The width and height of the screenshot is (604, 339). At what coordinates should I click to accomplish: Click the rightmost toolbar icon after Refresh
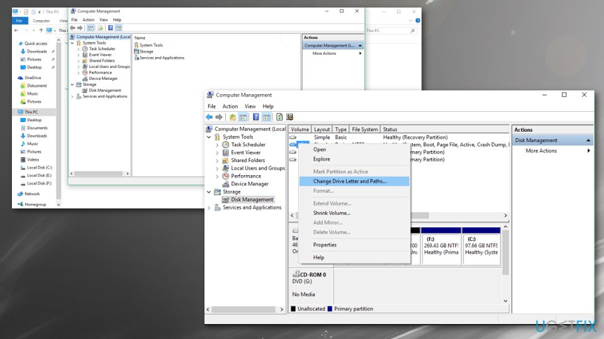click(289, 117)
